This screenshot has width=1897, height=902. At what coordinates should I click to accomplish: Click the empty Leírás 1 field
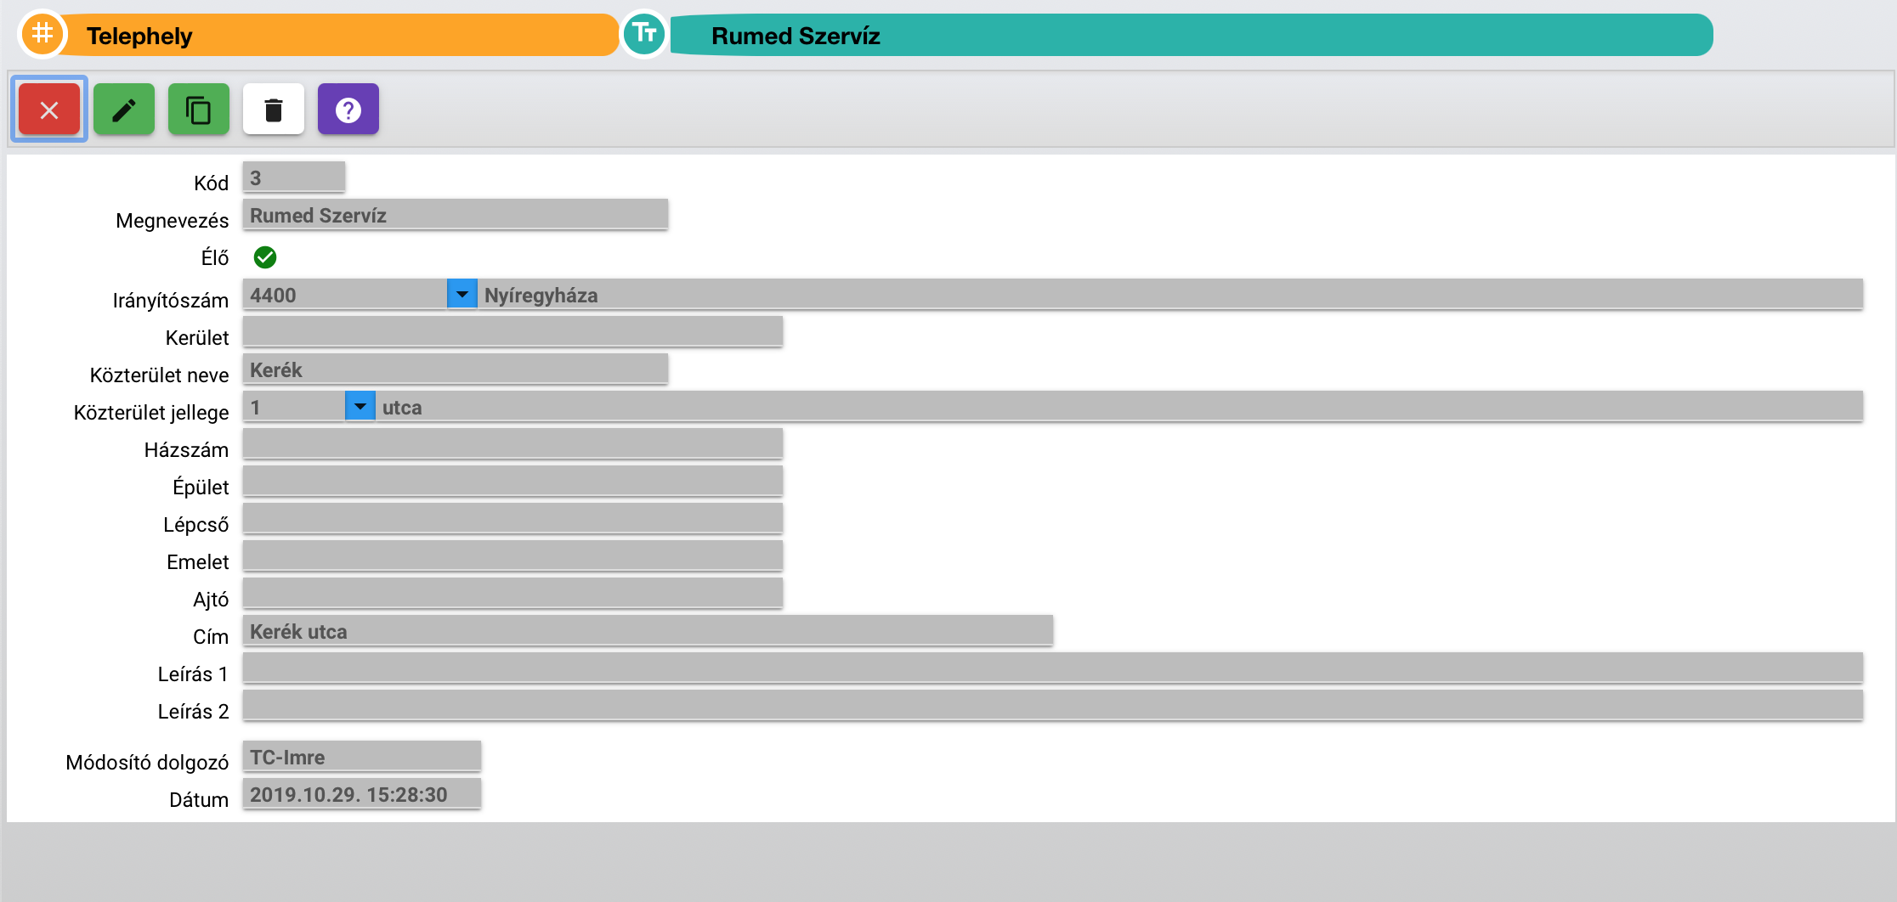pos(1053,668)
